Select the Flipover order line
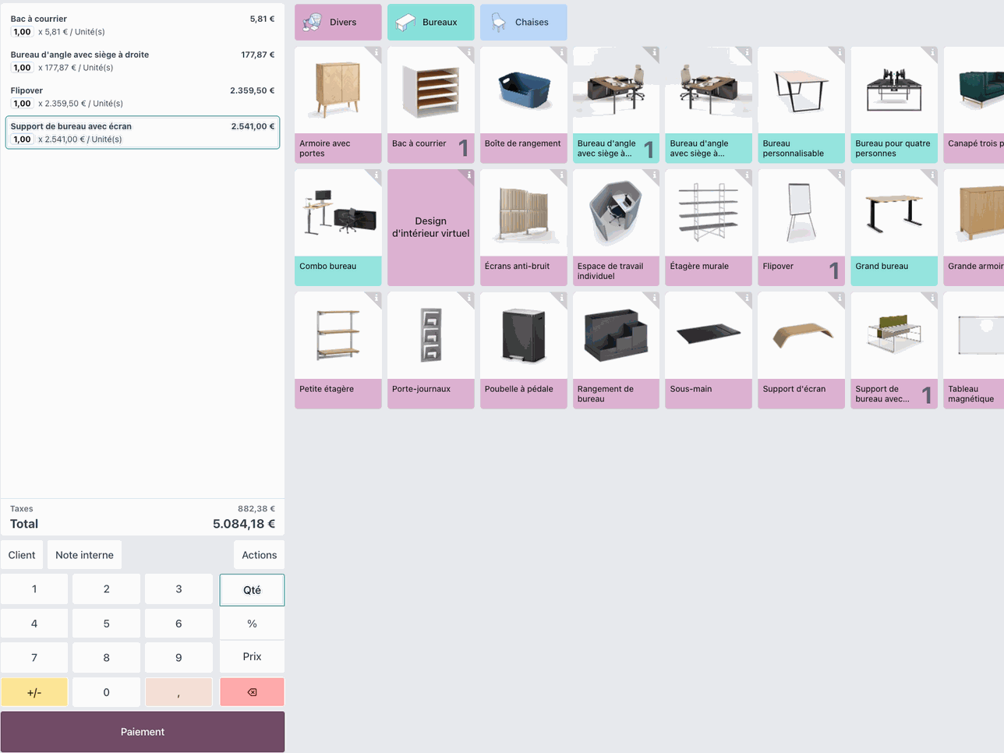This screenshot has width=1004, height=753. pos(143,97)
